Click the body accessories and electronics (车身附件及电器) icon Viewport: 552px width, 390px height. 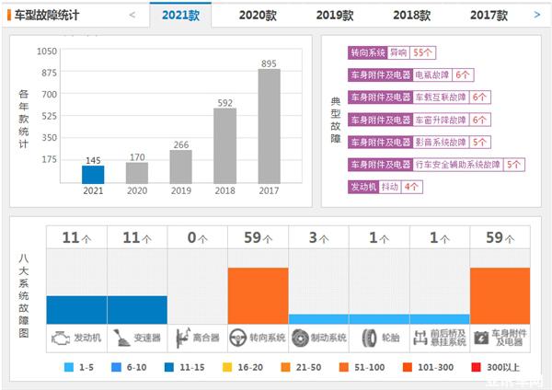(x=482, y=338)
